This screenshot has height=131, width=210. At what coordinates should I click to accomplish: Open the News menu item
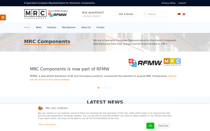tap(38, 27)
